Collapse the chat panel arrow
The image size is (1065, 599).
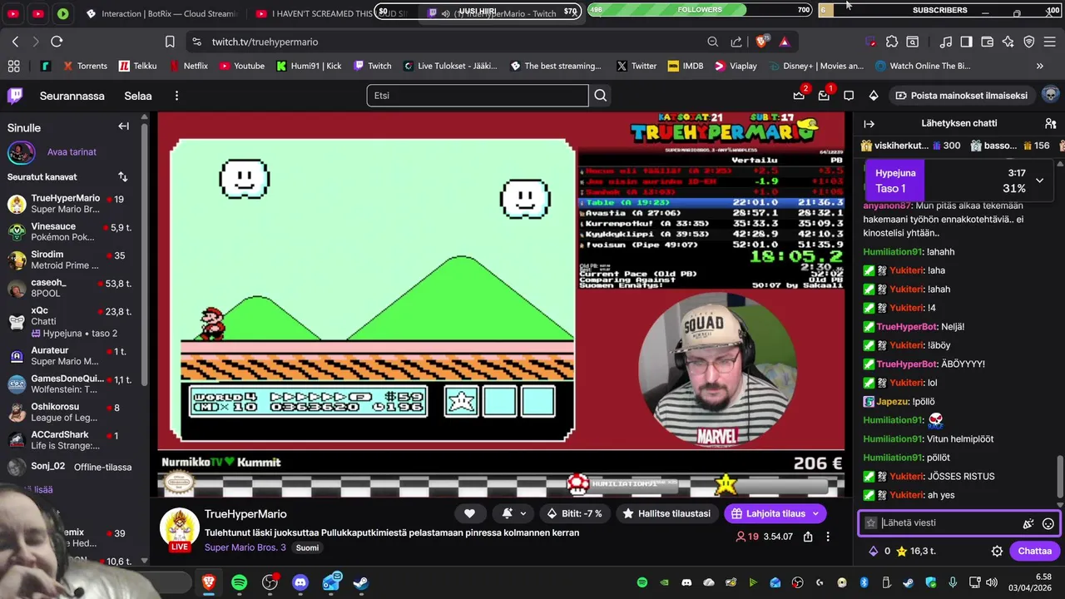click(869, 123)
